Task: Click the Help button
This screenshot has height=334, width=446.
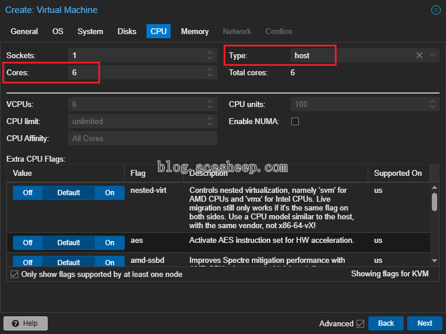Action: click(26, 323)
